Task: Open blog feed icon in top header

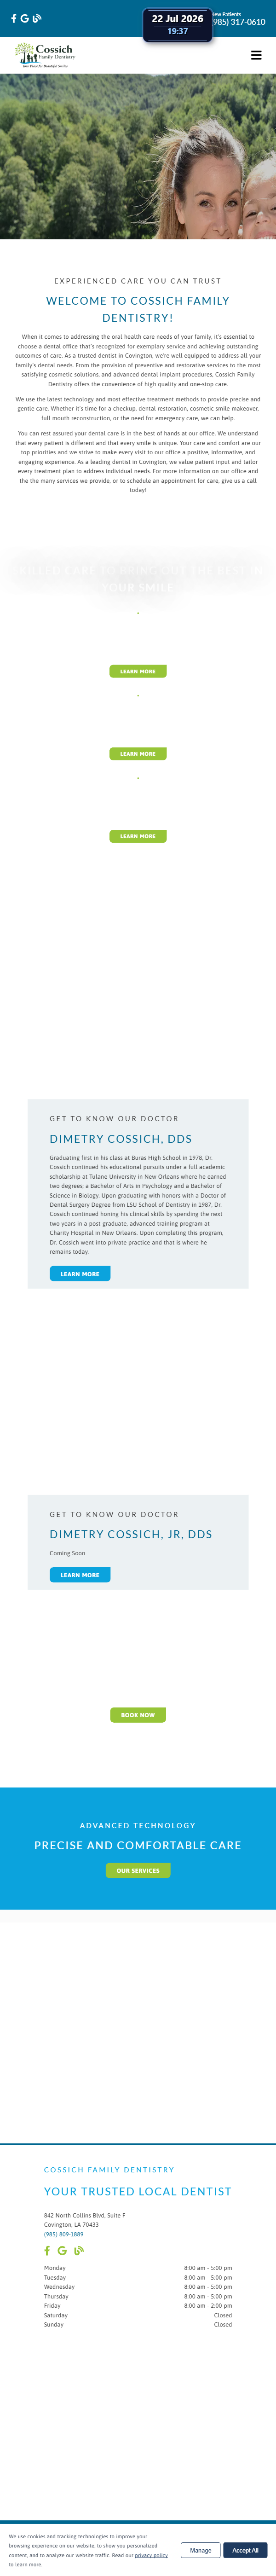Action: pyautogui.click(x=37, y=19)
